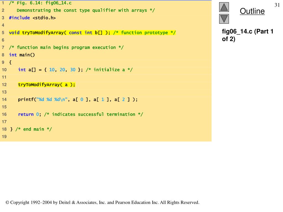This screenshot has width=283, height=212.
Task: Click the printf statement on line 14
Action: 78,99
